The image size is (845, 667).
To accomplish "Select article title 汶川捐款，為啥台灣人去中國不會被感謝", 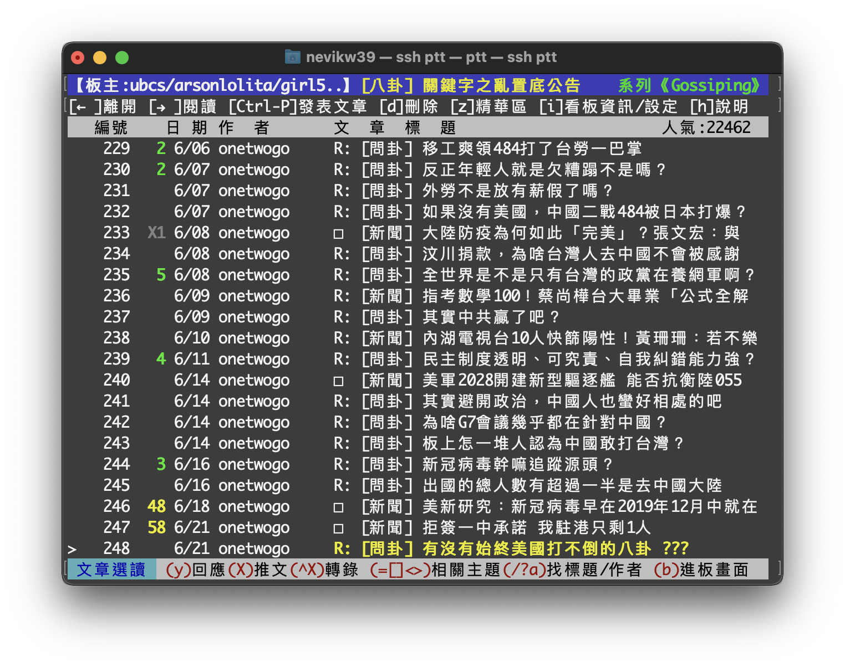I will click(x=581, y=254).
